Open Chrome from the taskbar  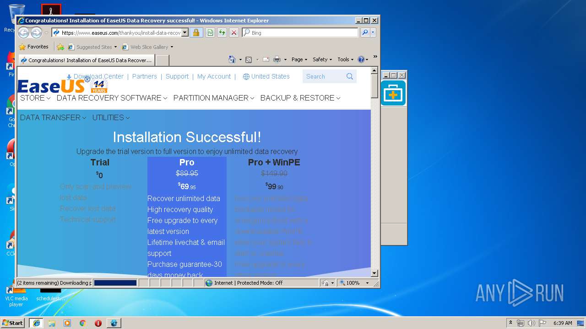point(82,323)
